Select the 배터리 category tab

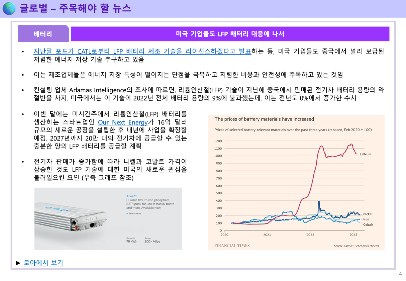43,34
